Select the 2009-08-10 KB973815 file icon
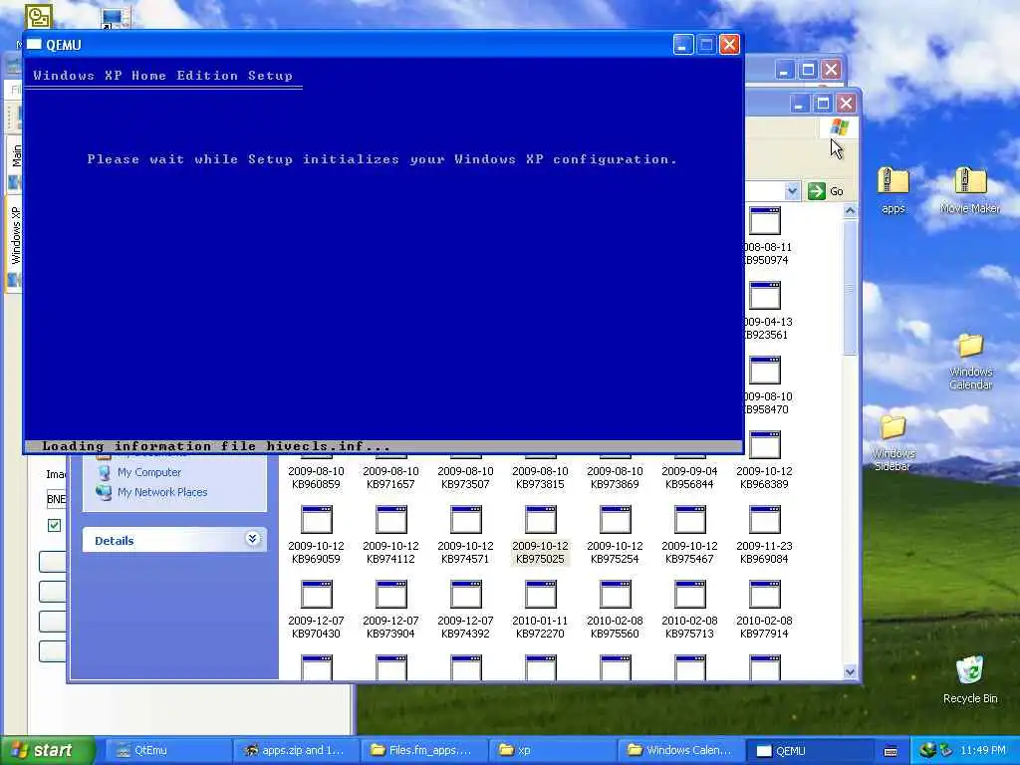Viewport: 1020px width, 765px height. pyautogui.click(x=540, y=477)
